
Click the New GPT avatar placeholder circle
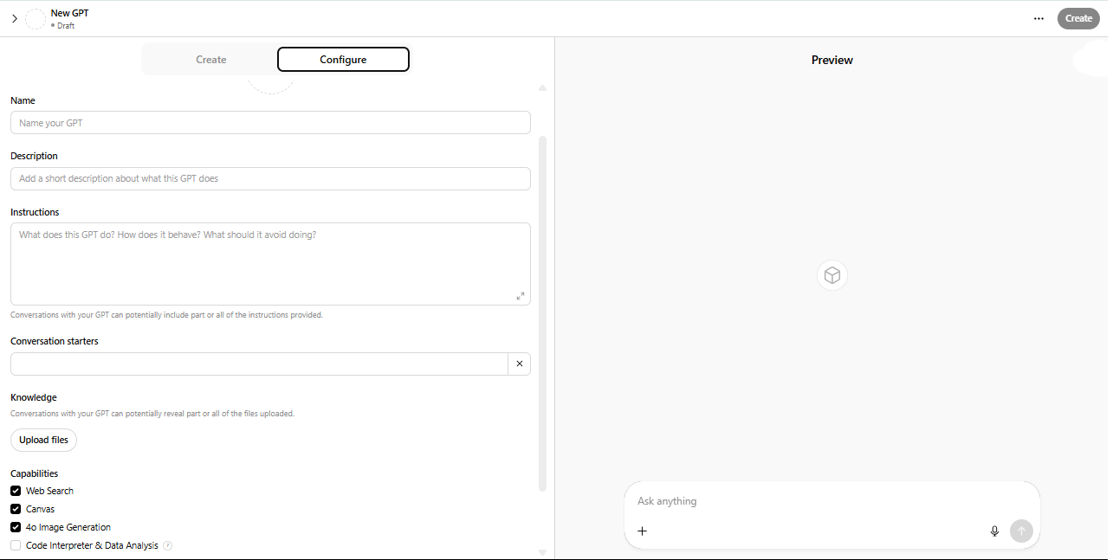[x=36, y=19]
